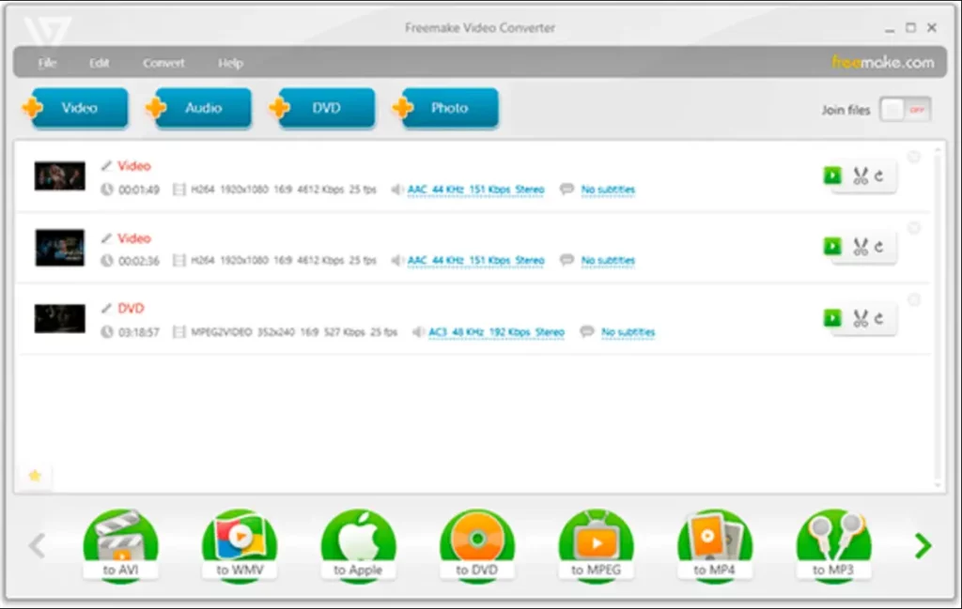Open "No subtitles" for the DVD entry
The height and width of the screenshot is (609, 962).
coord(628,332)
